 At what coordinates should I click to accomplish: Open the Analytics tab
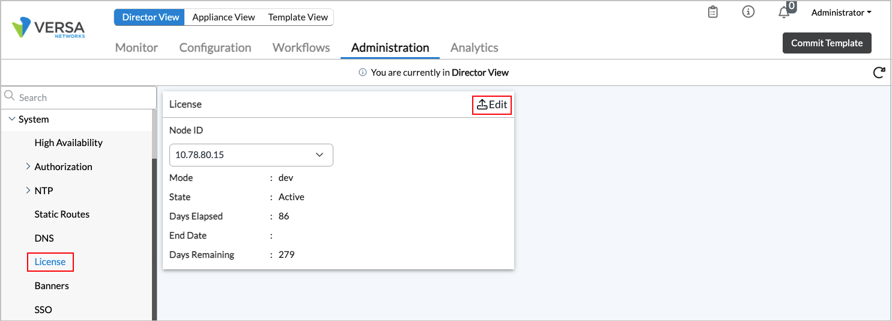[474, 47]
